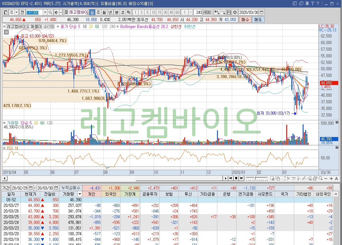Click the fast-forward button in chart toolbar

[242, 178]
